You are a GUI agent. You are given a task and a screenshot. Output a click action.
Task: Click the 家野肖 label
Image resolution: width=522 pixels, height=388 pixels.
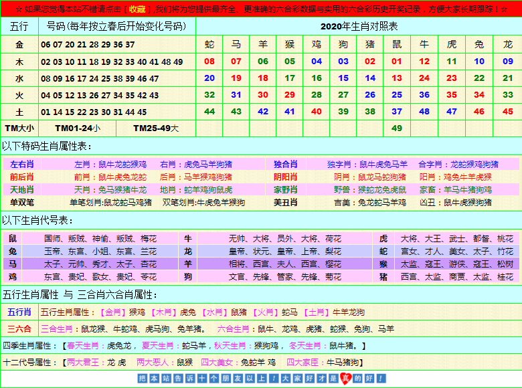click(x=285, y=190)
